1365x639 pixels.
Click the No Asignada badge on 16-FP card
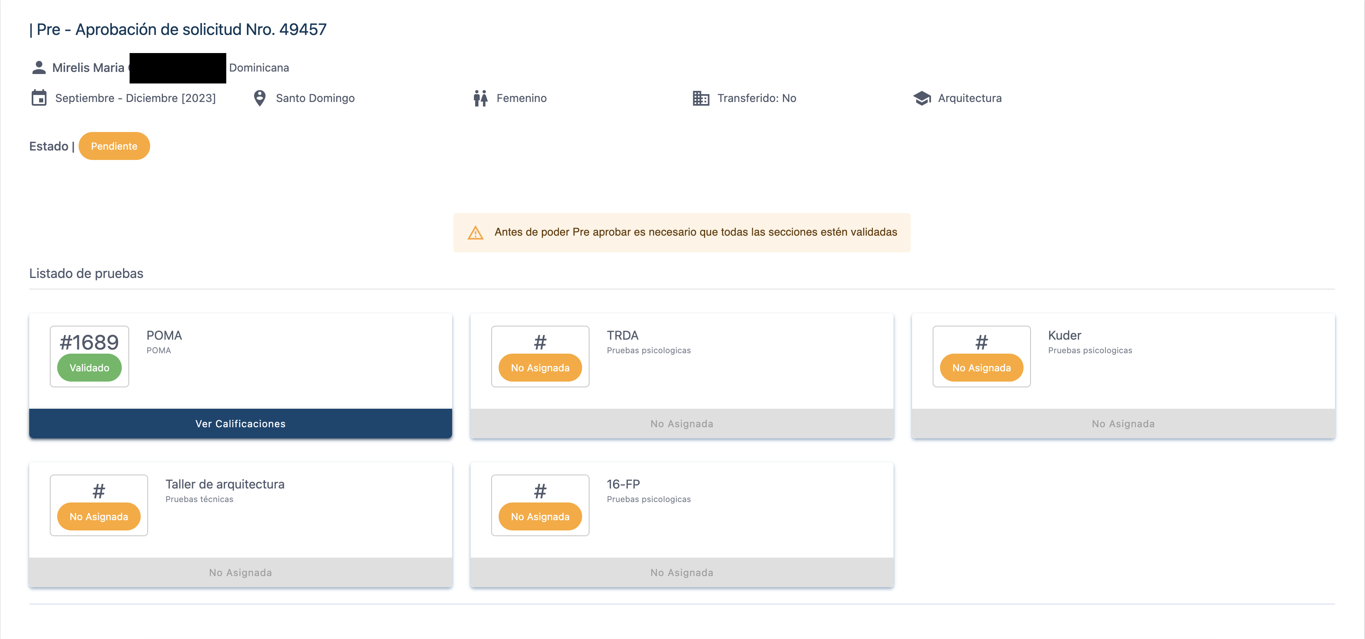[x=540, y=516]
